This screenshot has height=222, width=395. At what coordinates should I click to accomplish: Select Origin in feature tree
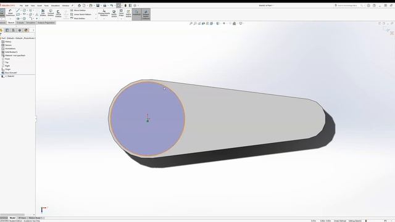(x=8, y=69)
